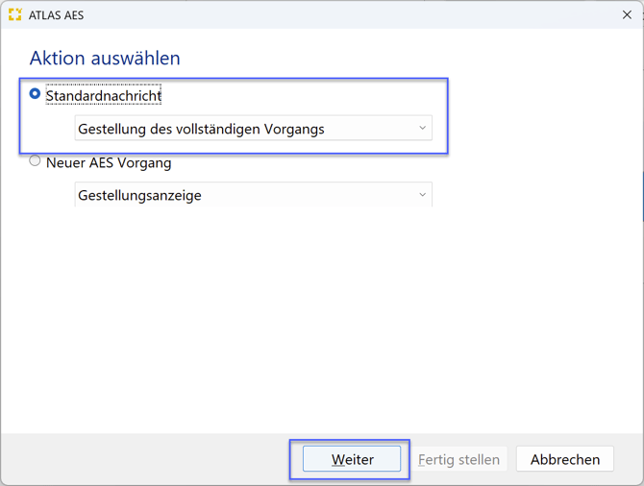Image resolution: width=644 pixels, height=486 pixels.
Task: Click the grey footer bar left of Weiter
Action: coord(144,459)
